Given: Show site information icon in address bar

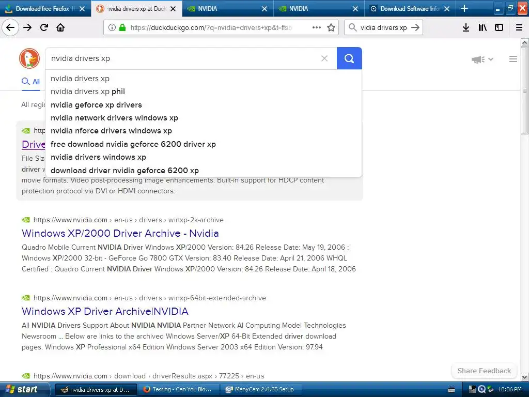Looking at the screenshot, I should pyautogui.click(x=112, y=27).
